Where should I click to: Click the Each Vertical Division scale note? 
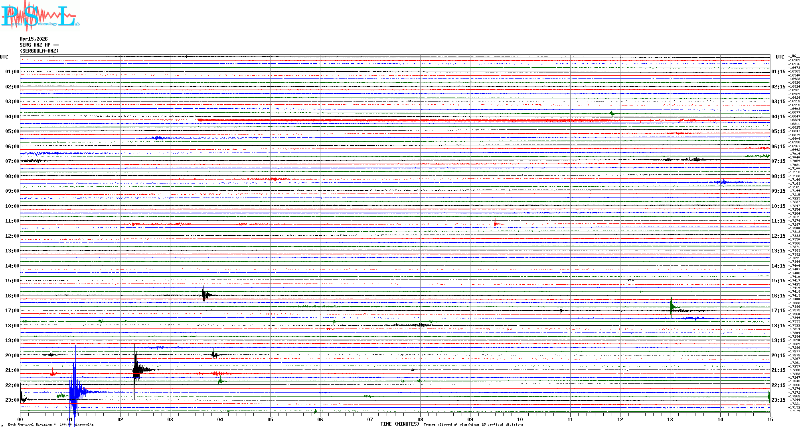point(51,424)
